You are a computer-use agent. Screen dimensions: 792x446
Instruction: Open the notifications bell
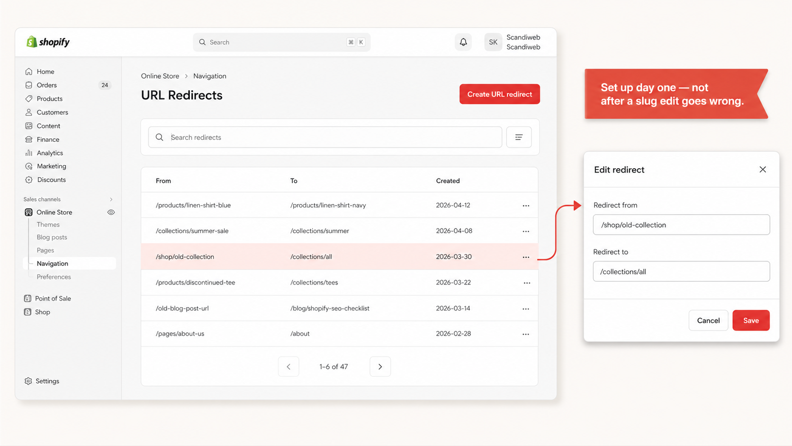(463, 42)
